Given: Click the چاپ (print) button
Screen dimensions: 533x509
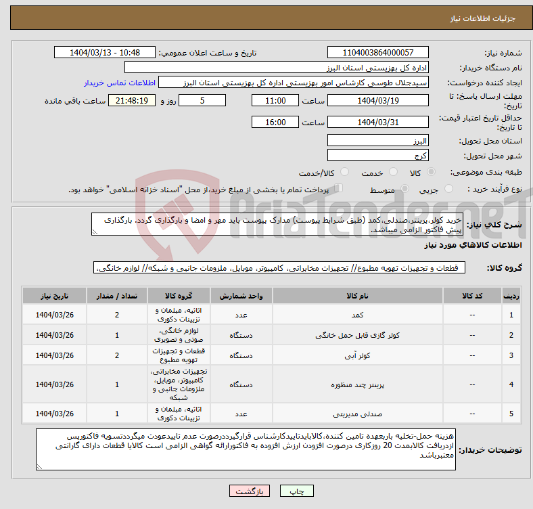Looking at the screenshot, I should coord(296,491).
